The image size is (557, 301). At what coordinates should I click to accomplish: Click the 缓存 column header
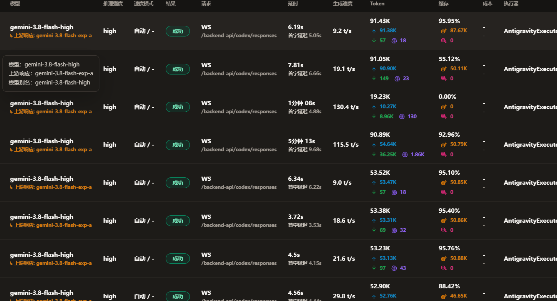pos(444,3)
